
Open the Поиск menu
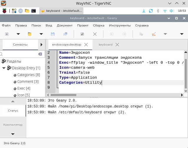pos(36,26)
